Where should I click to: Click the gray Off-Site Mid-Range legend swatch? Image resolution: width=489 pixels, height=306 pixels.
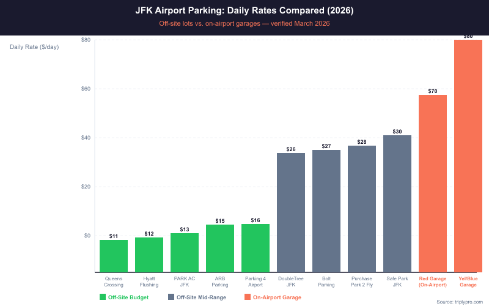[x=171, y=297]
